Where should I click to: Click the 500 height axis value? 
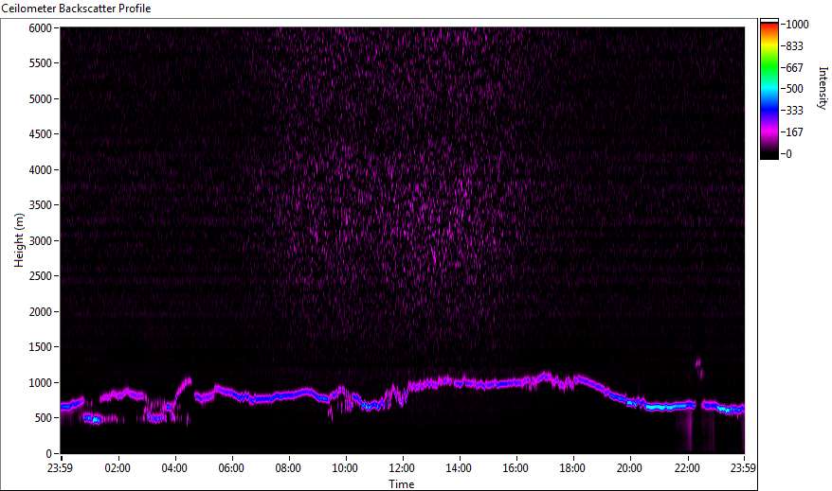(x=43, y=418)
